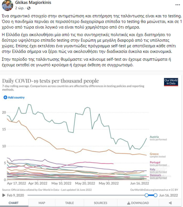Click the Add country plus icon
Viewport: 183px width, 207px height.
coord(5,97)
